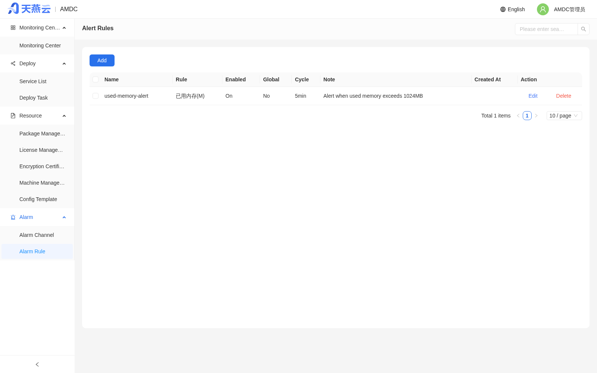
Task: Collapse the Resource menu chevron
Action: 64,116
